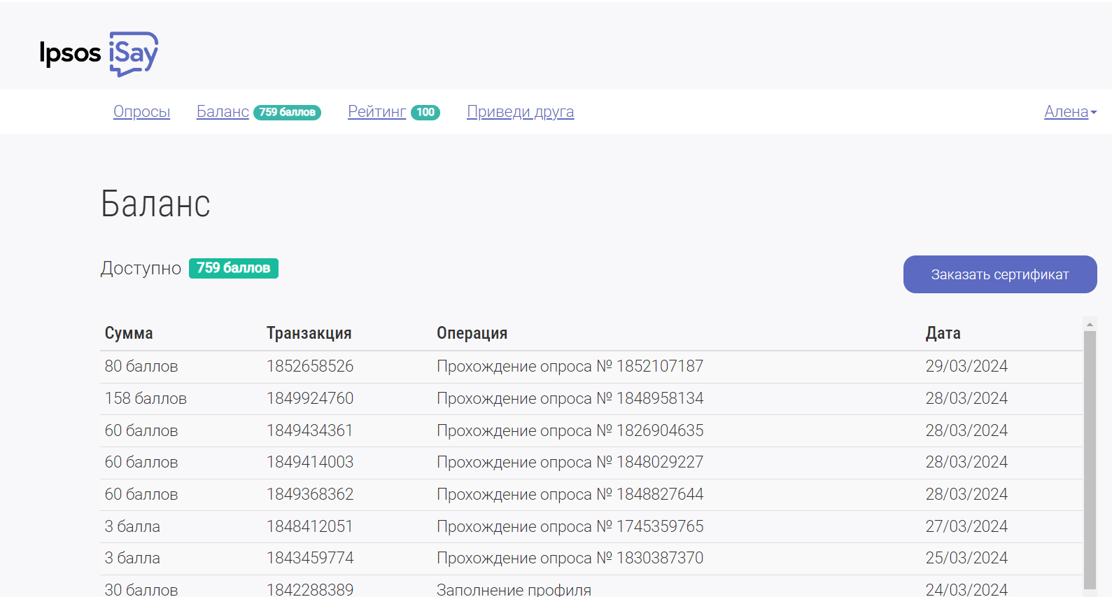Select the 158 баллов transaction row

click(x=146, y=399)
